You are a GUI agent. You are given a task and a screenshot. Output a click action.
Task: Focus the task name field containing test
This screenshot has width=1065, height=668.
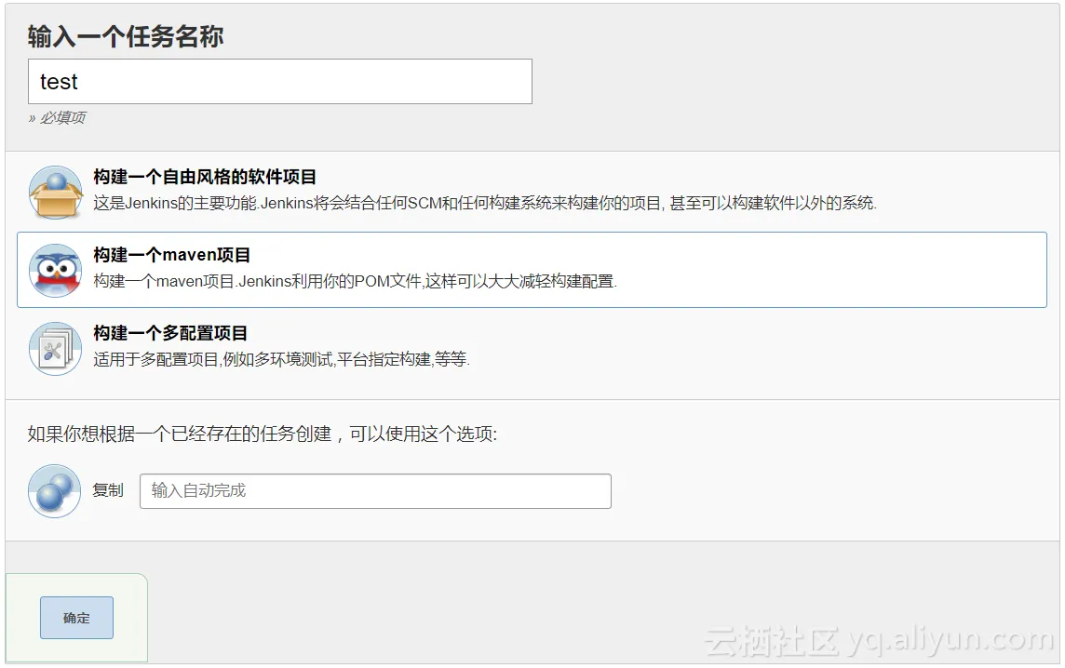280,82
